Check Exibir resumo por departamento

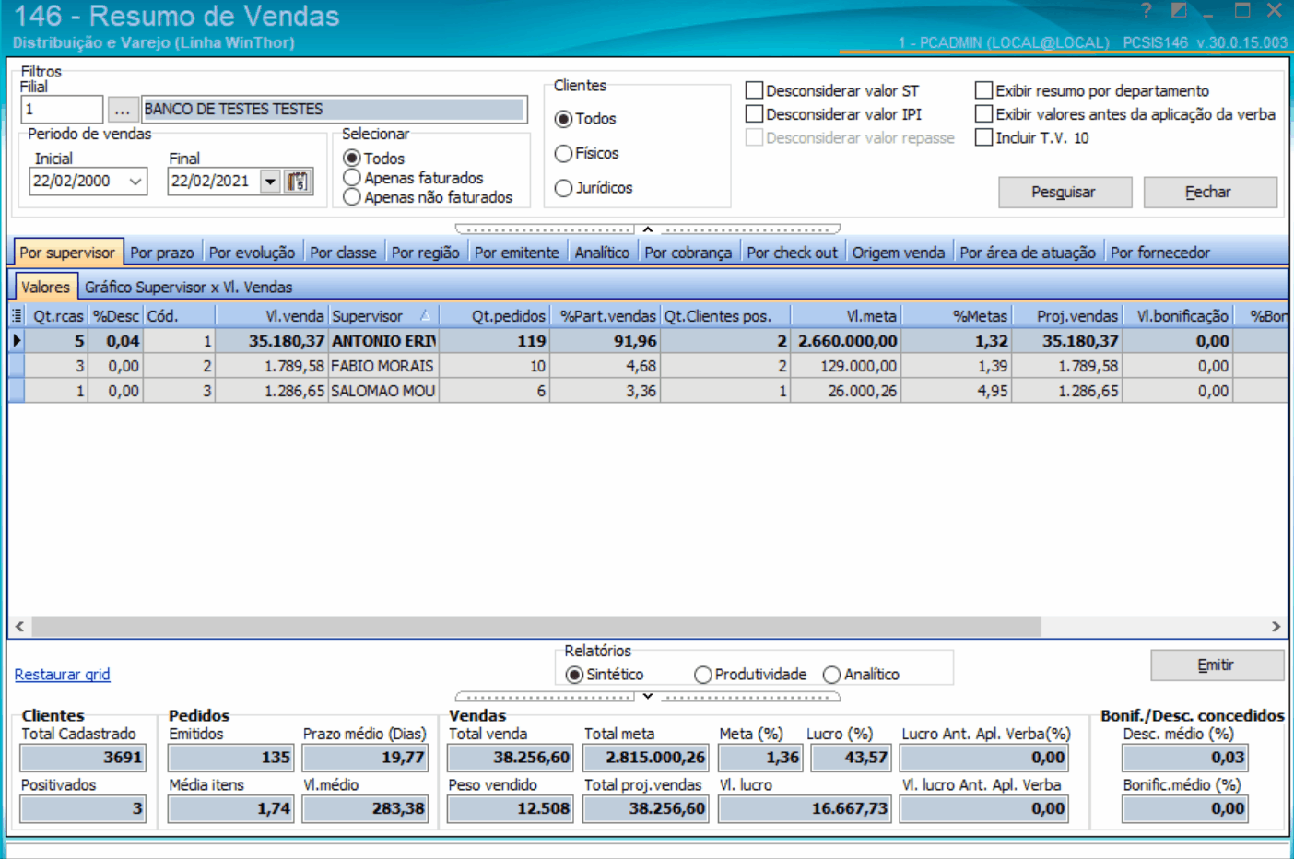(983, 90)
